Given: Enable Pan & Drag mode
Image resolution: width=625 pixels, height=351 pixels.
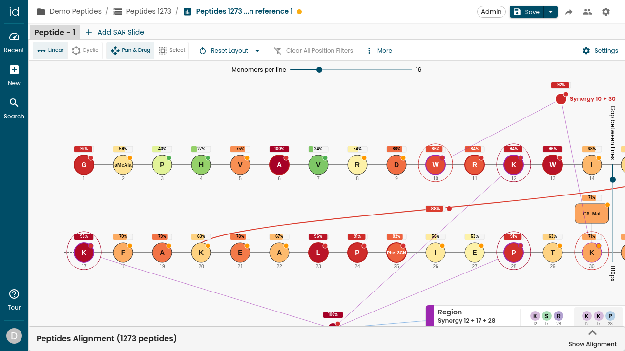Looking at the screenshot, I should click(130, 50).
